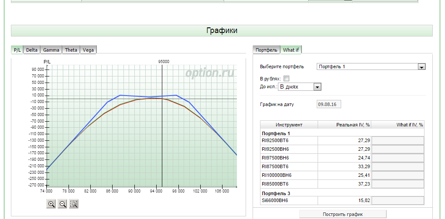Select the RI92500BH6 instrument row
Screen dimensions: 445x219
point(342,149)
